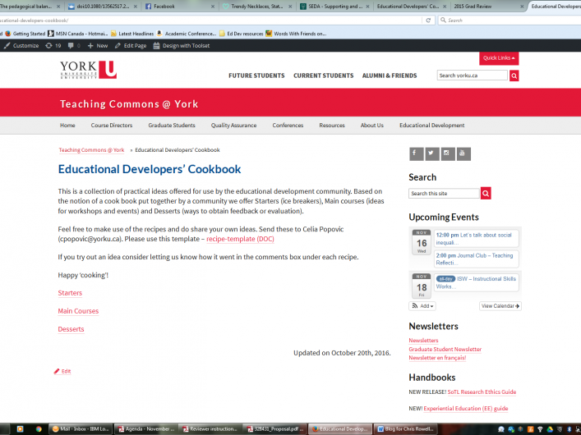Close the SEDA - Supporting tab

[367, 7]
